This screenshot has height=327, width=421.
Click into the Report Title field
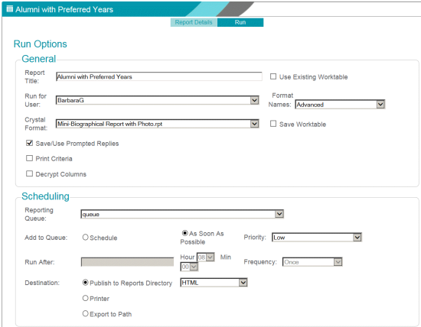tap(159, 76)
